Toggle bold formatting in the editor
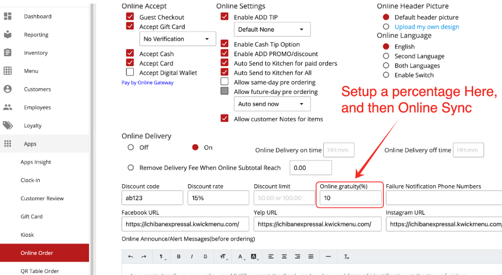 pos(179,256)
